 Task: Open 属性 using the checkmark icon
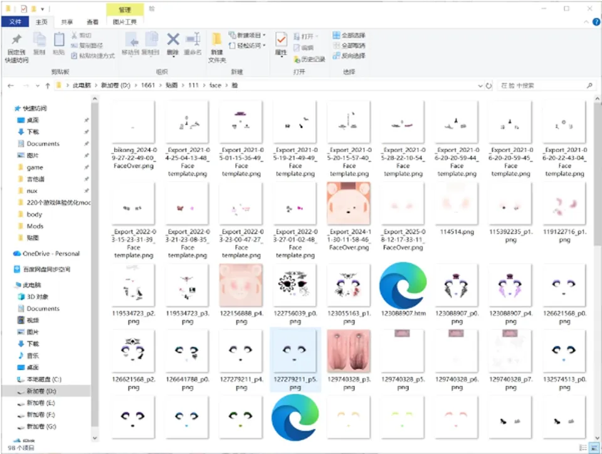[281, 40]
